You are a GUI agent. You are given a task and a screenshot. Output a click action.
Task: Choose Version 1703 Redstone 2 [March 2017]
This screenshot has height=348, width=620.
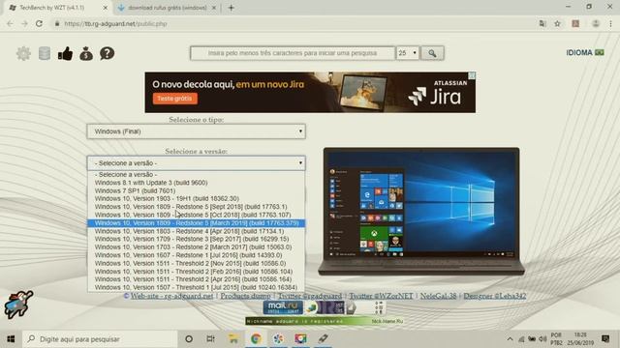[x=196, y=247]
